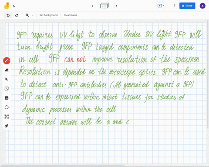Image resolution: width=209 pixels, height=167 pixels.
Task: Undo the last action
Action: [x=8, y=15]
